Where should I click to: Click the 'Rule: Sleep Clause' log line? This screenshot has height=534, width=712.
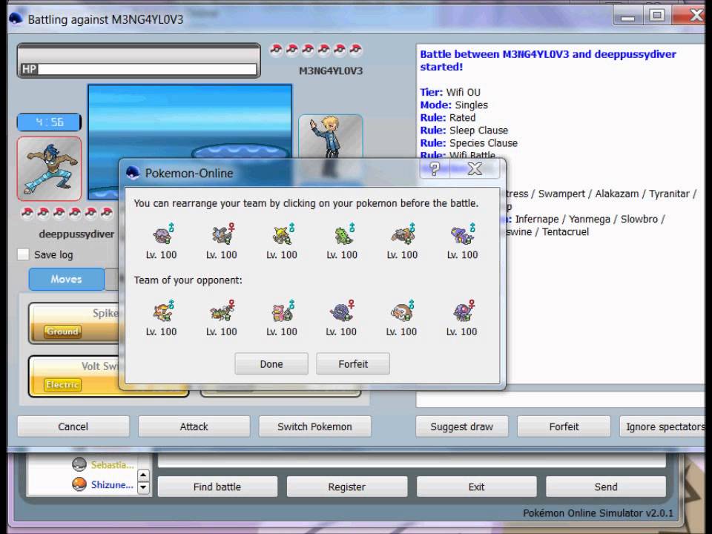tap(464, 131)
